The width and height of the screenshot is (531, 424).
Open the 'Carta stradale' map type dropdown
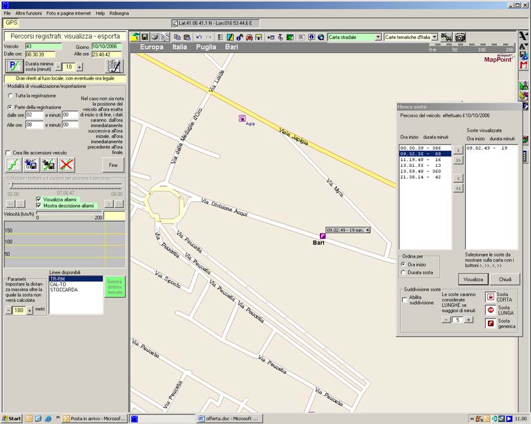click(x=378, y=37)
